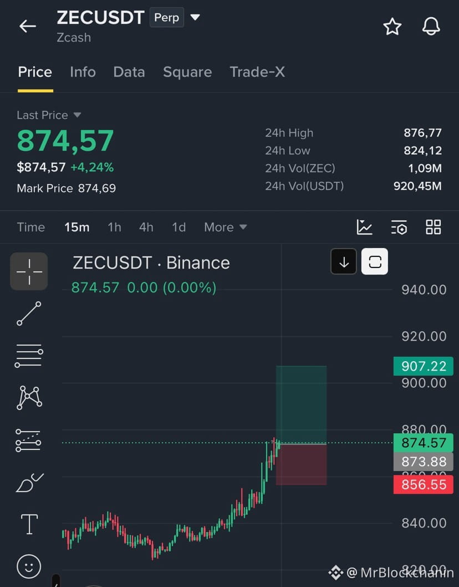Image resolution: width=459 pixels, height=587 pixels.
Task: Select the XABCD pattern tool
Action: [29, 398]
